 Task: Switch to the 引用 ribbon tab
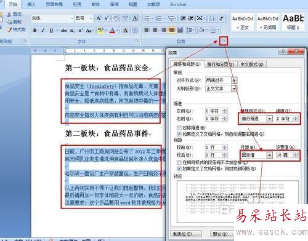point(77,4)
